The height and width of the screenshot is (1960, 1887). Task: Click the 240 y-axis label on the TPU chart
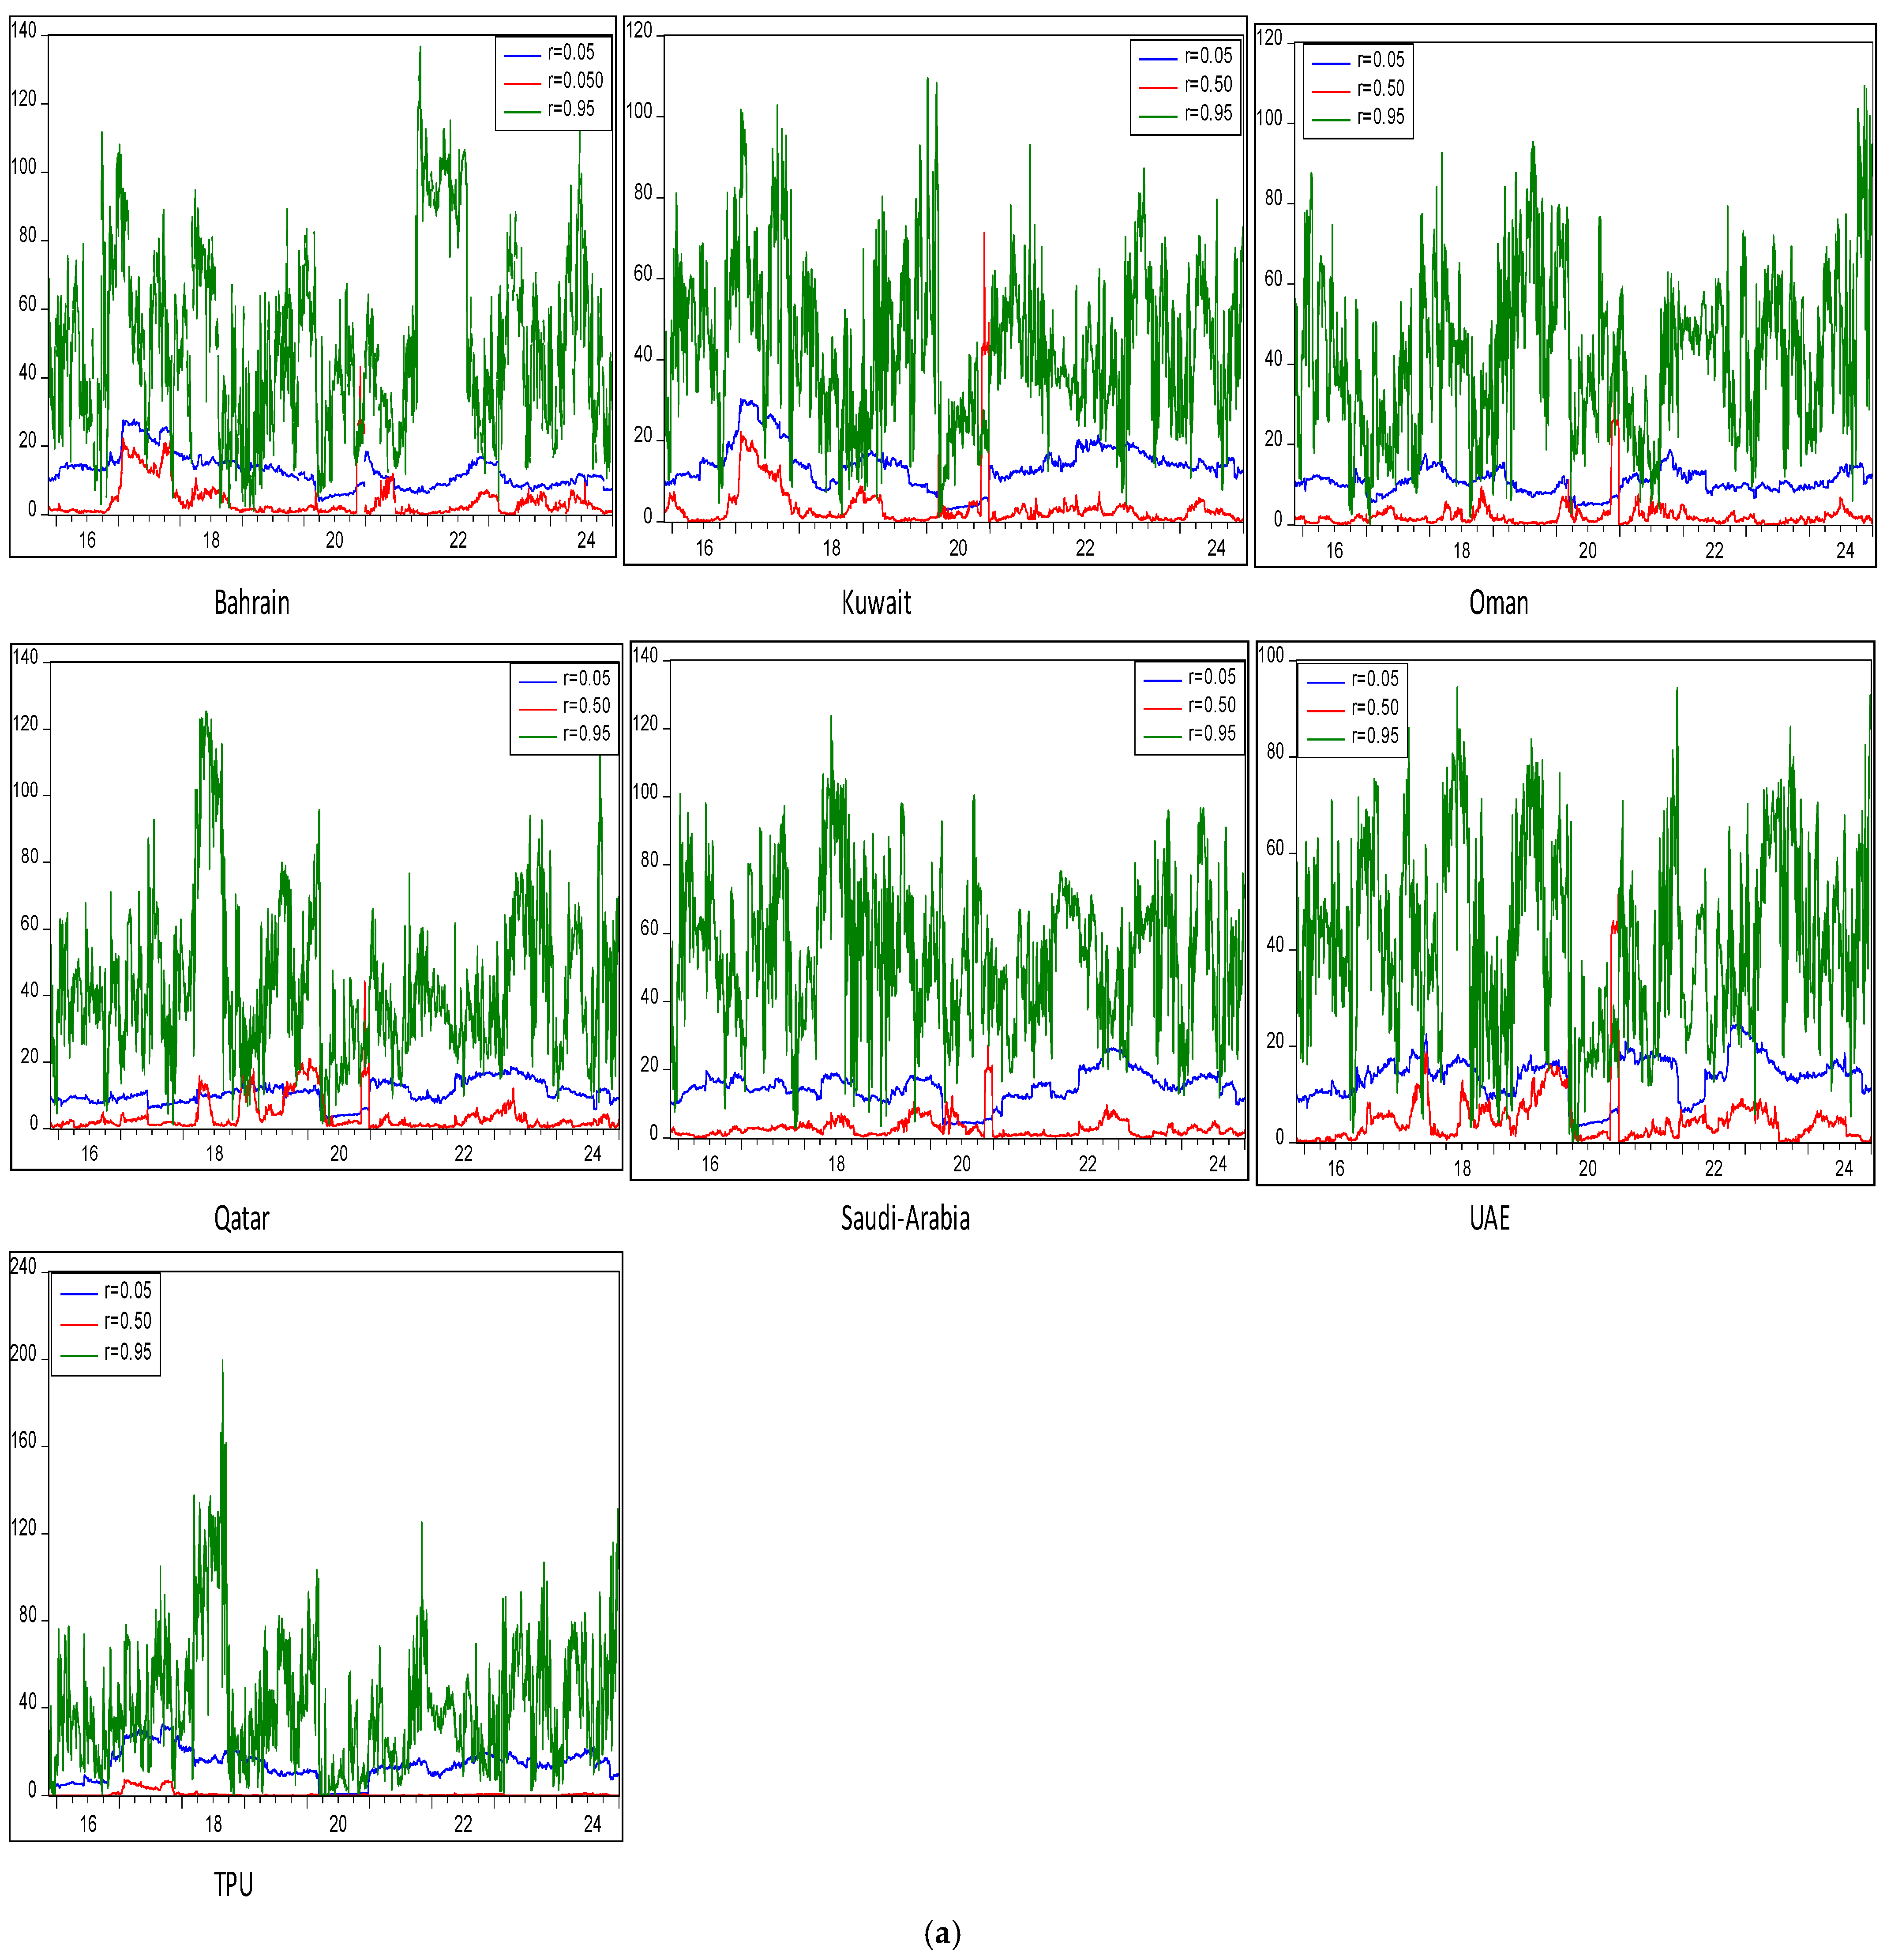click(x=23, y=1267)
